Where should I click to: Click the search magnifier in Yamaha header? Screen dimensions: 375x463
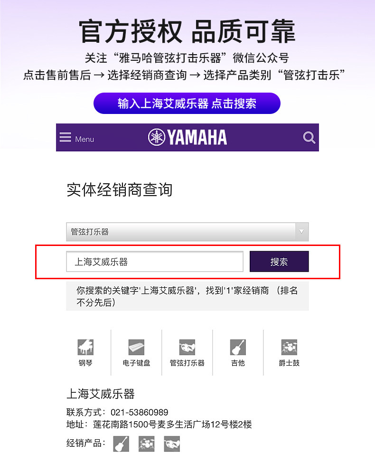click(309, 138)
